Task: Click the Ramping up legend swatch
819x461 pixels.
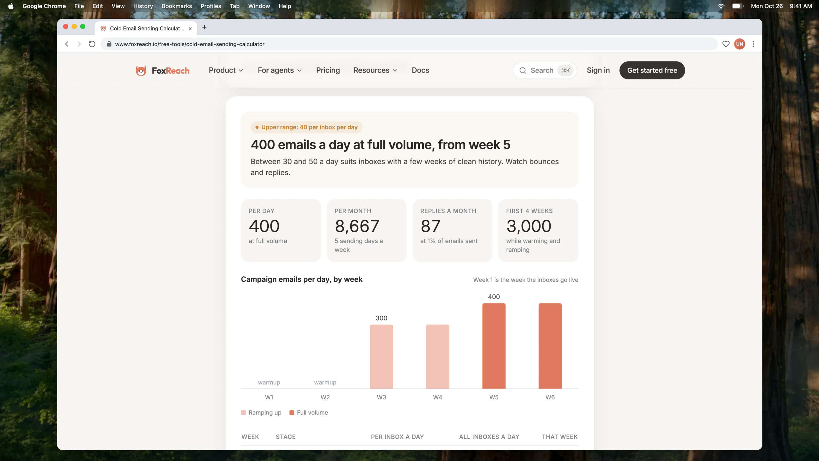Action: coord(243,413)
